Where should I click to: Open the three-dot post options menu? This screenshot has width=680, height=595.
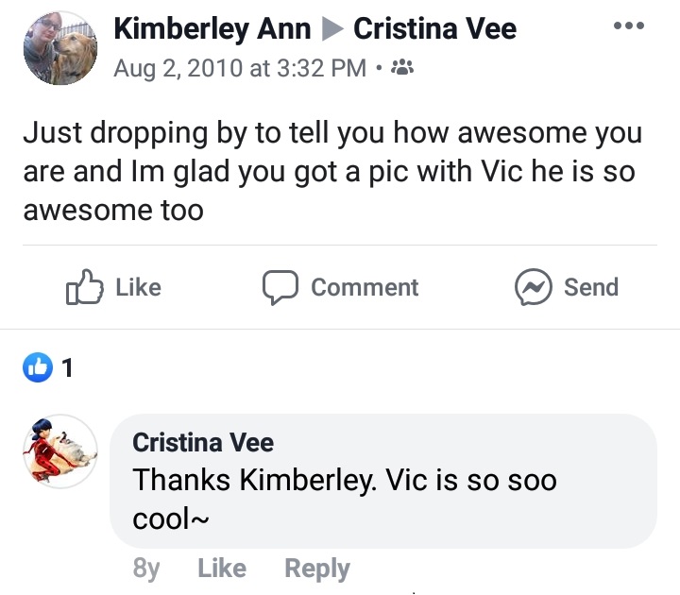(x=629, y=25)
